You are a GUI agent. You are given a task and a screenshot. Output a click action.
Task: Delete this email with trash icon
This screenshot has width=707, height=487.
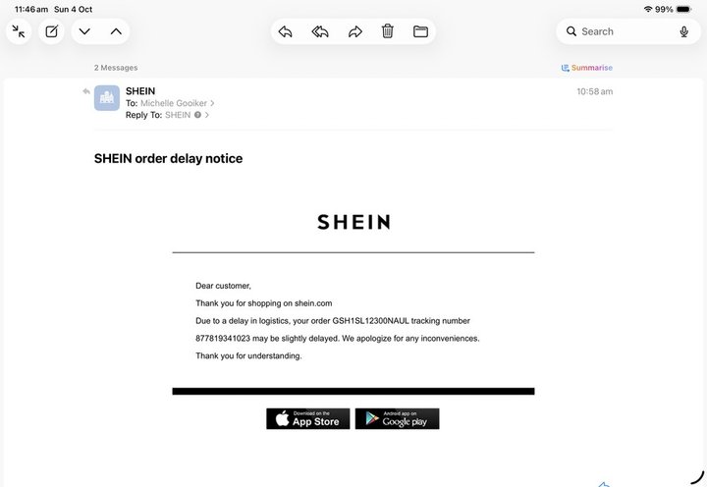pos(388,31)
